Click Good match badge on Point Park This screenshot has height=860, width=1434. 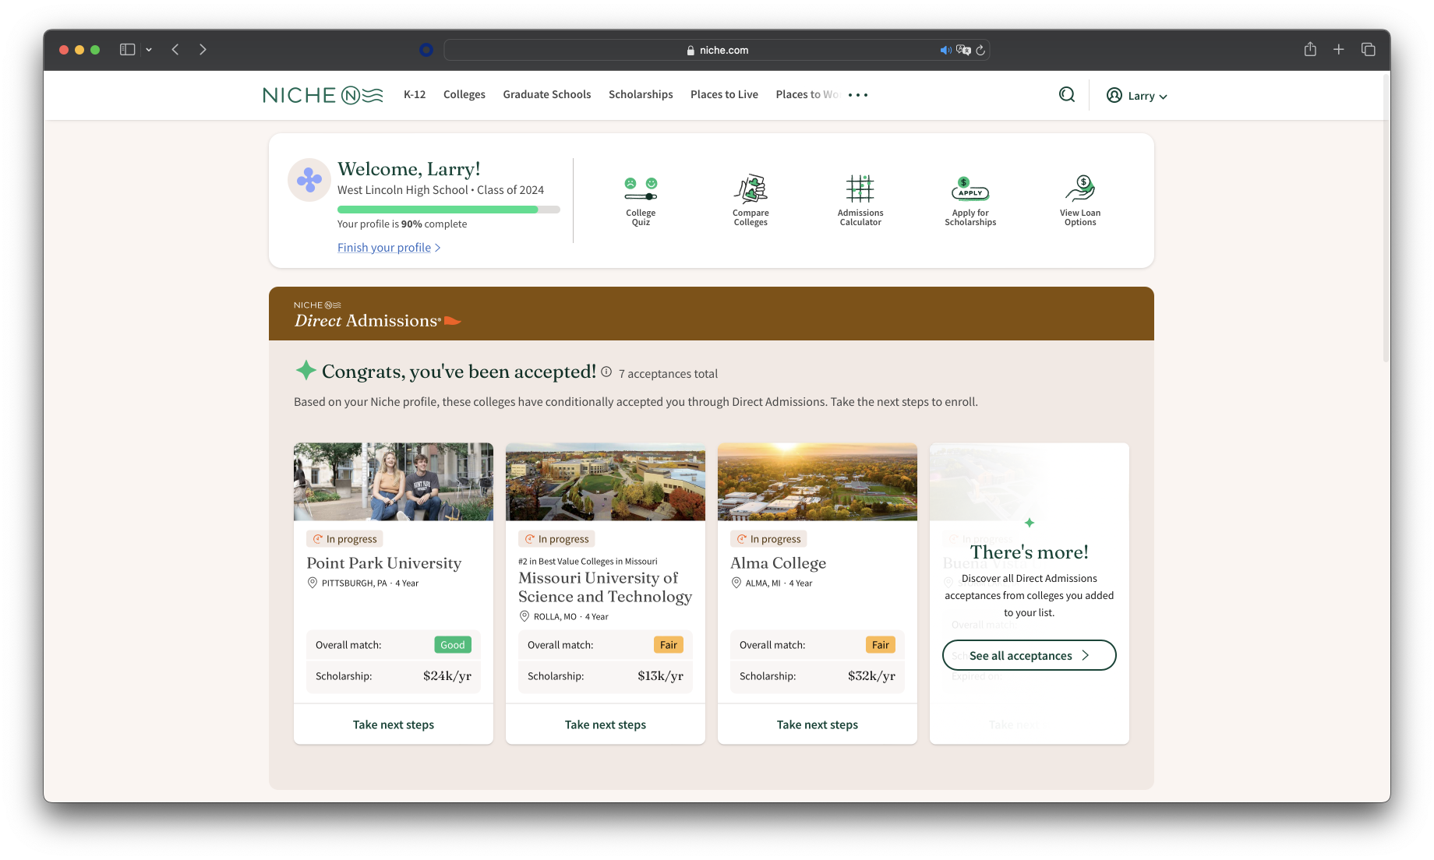click(453, 645)
